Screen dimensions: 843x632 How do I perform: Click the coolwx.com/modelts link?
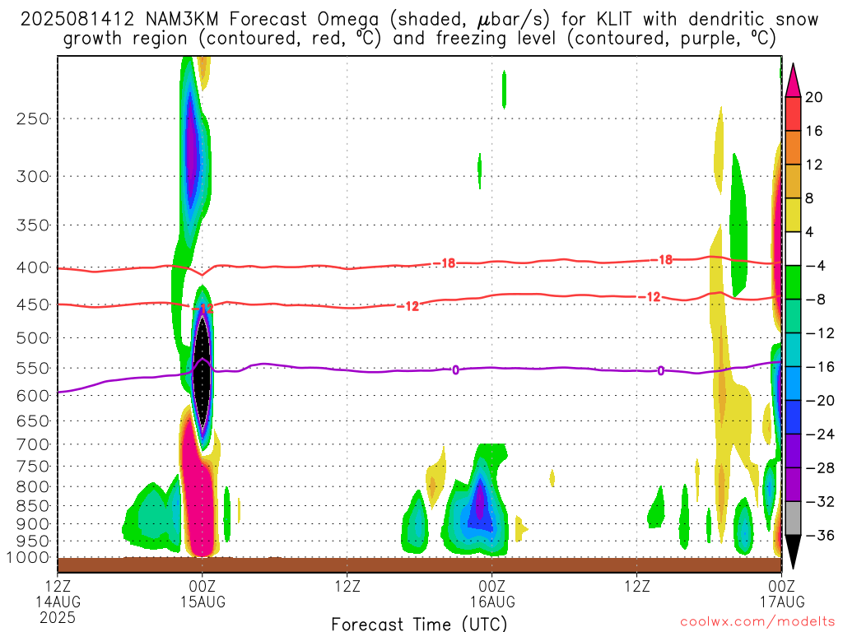(x=757, y=622)
